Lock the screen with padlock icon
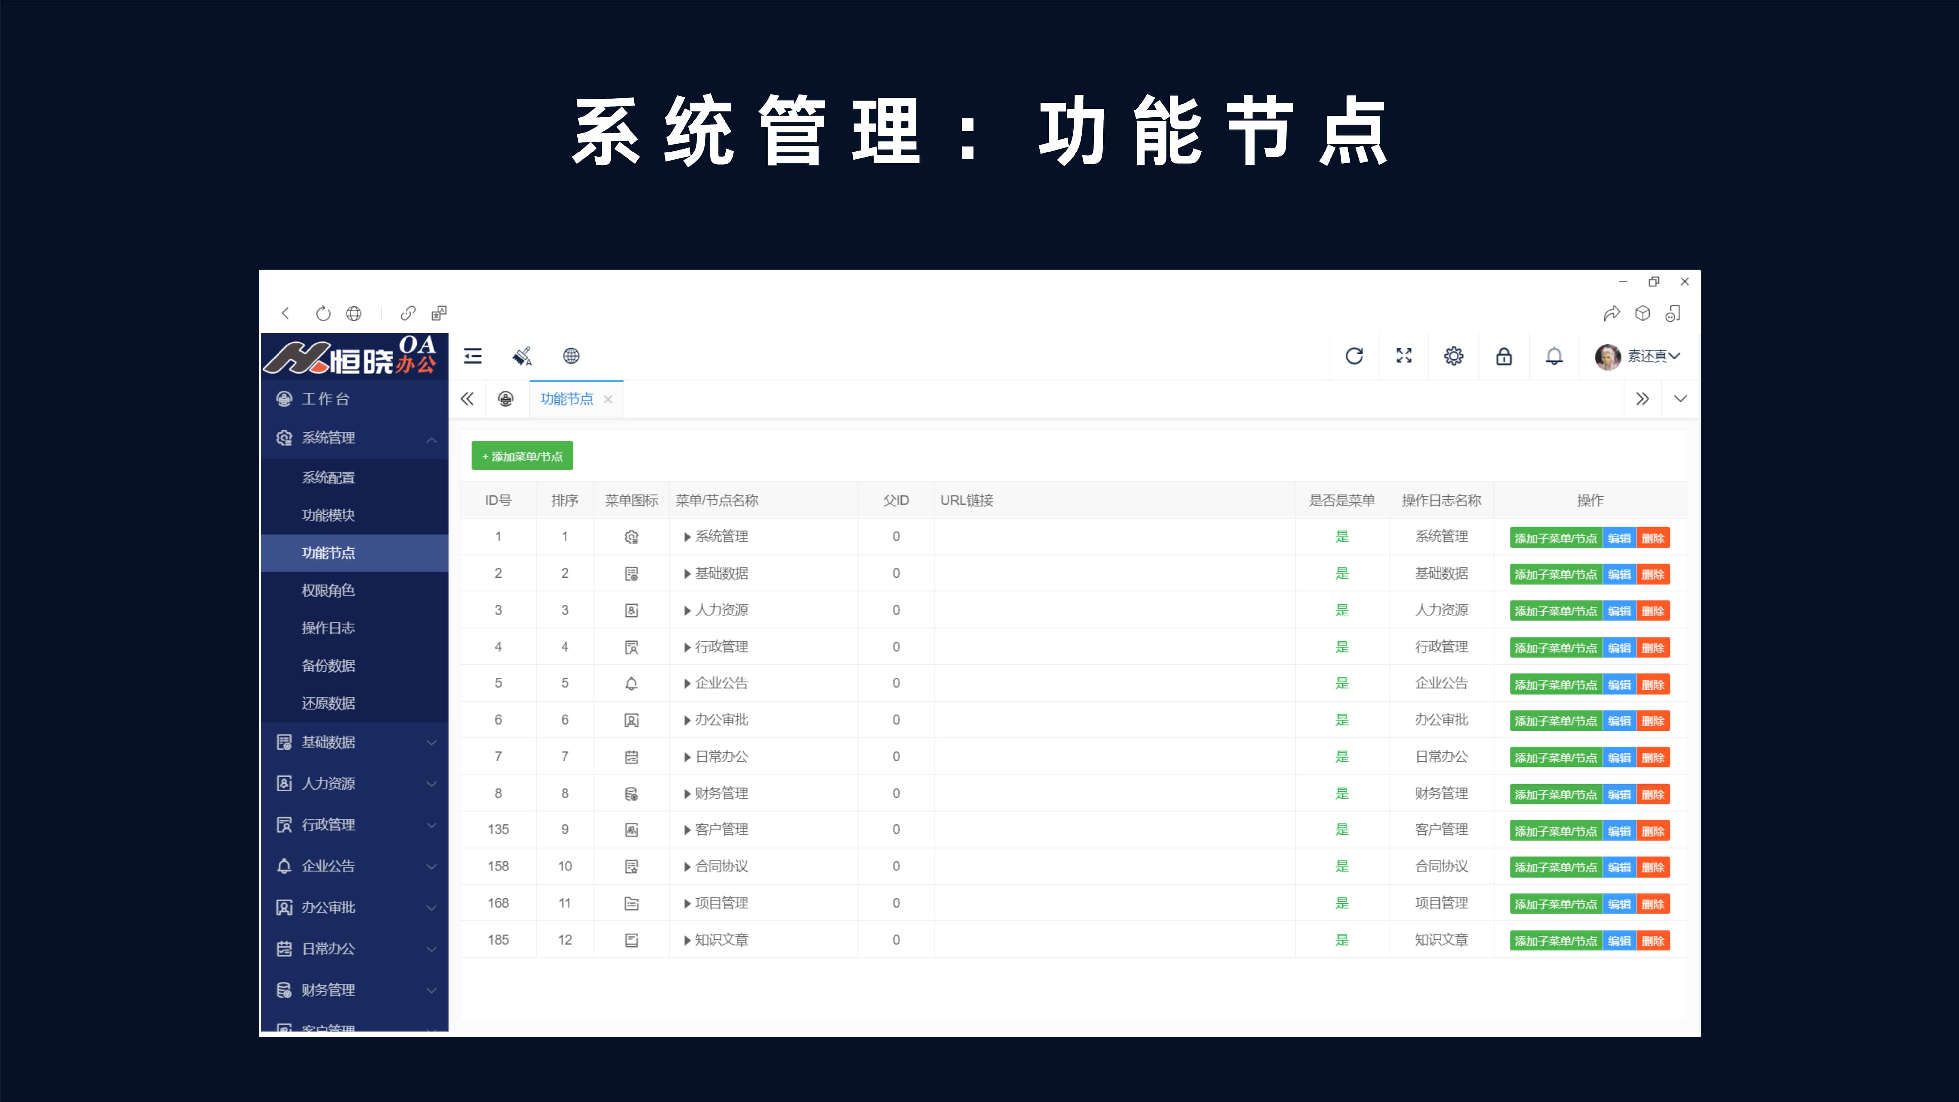Viewport: 1959px width, 1102px height. click(x=1504, y=356)
